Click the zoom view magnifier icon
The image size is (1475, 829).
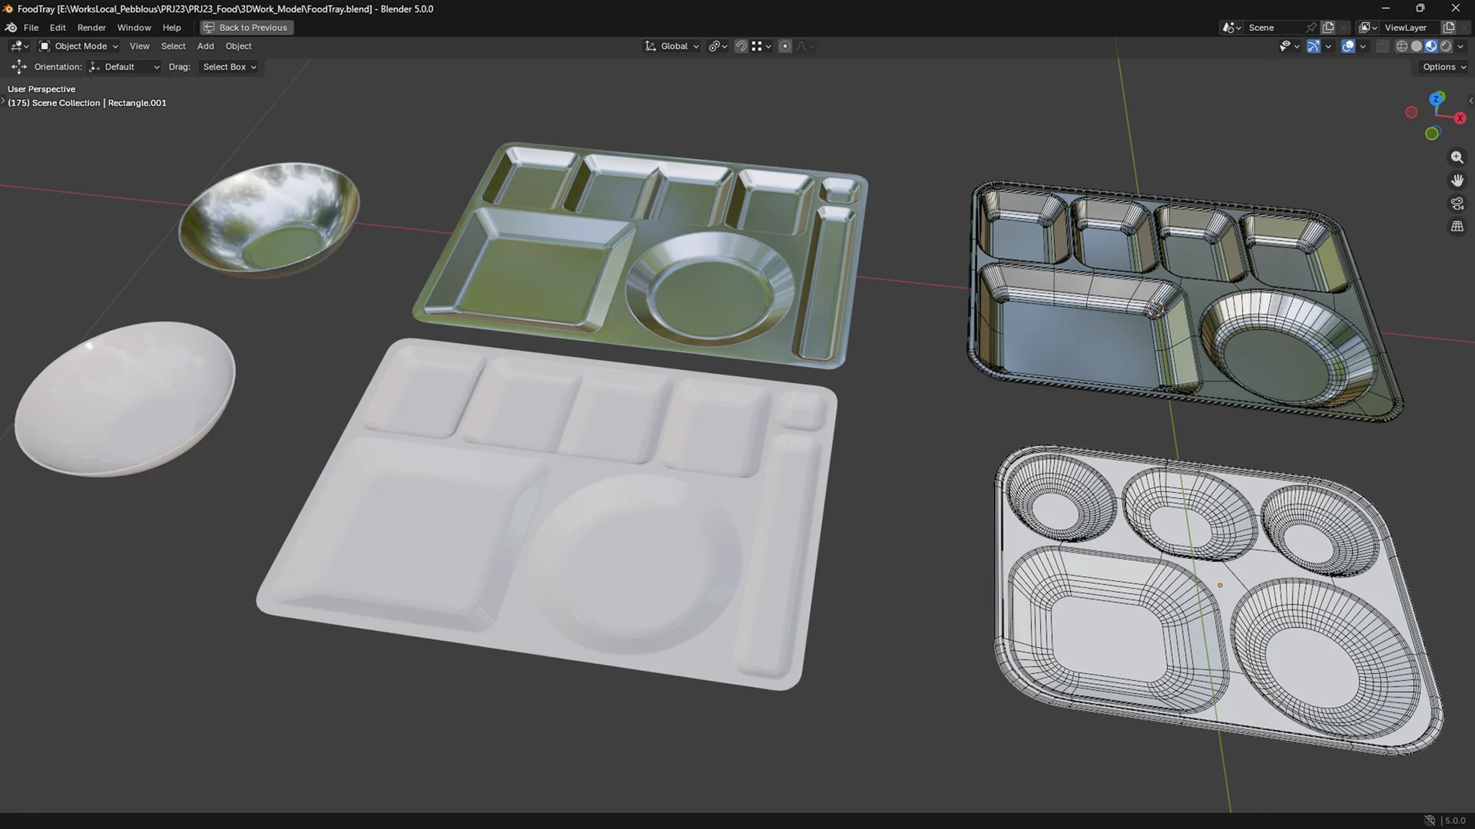[x=1457, y=157]
